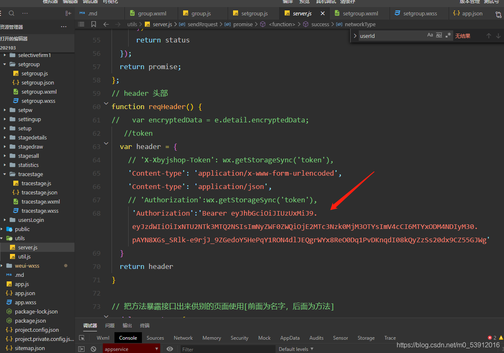504x353 pixels.
Task: Click the bookmark icon in breadcrumb bar
Action: pos(94,24)
